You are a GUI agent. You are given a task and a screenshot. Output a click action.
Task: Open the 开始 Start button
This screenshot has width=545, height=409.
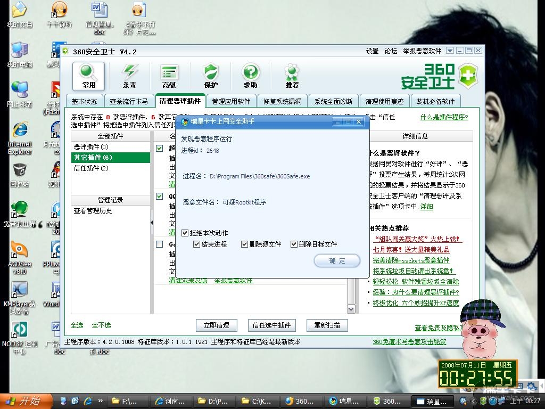coord(26,401)
